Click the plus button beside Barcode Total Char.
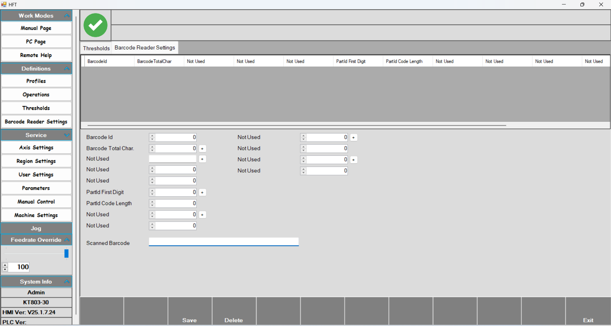Viewport: 611px width, 326px height. pos(202,149)
